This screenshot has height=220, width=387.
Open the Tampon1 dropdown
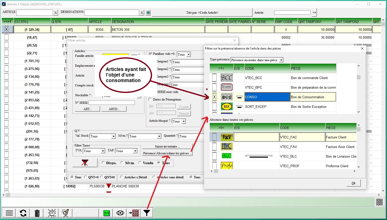(x=188, y=62)
